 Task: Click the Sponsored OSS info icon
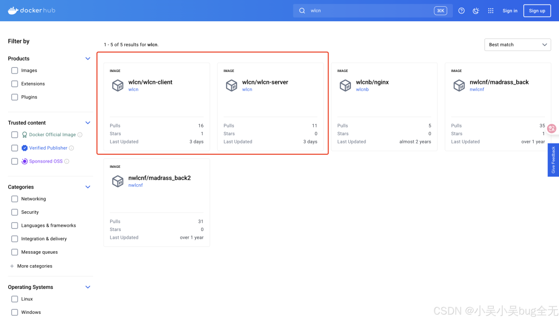[67, 161]
